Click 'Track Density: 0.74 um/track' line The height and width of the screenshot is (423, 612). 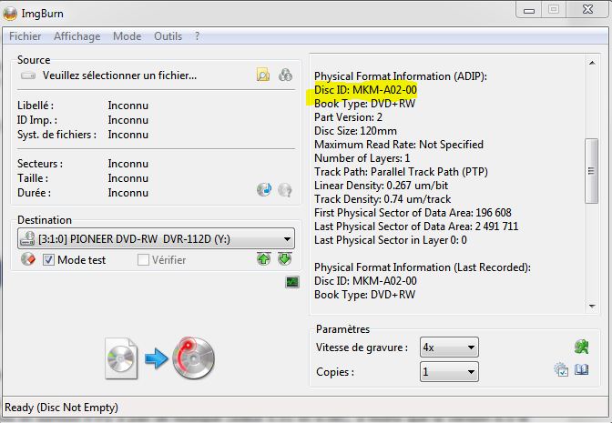click(x=382, y=199)
